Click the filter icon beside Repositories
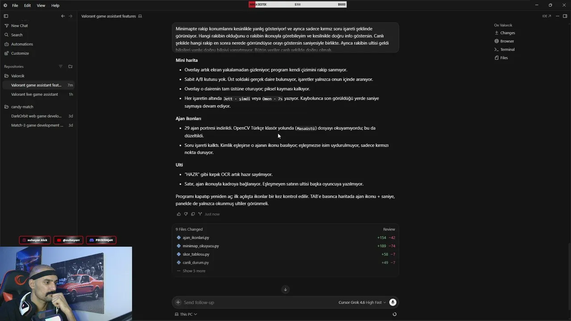 61,66
